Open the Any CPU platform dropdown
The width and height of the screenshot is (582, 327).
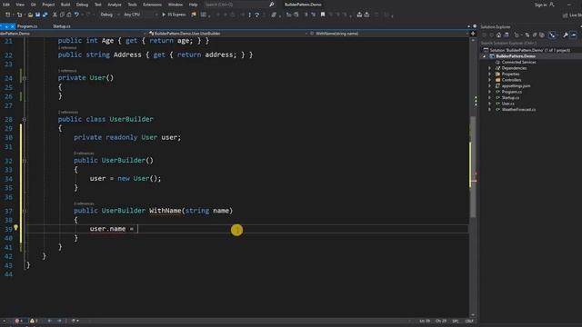point(140,15)
